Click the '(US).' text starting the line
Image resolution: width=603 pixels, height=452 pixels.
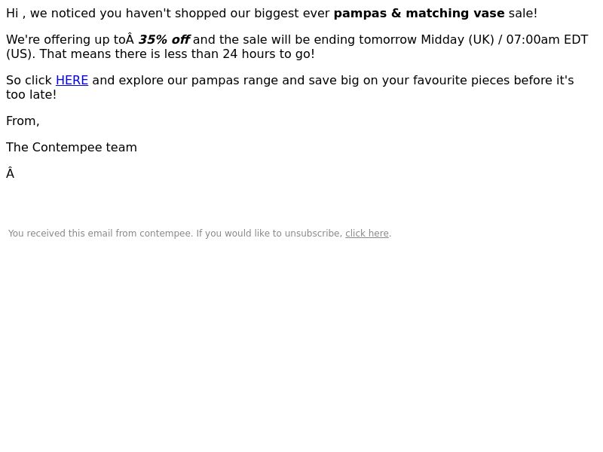pyautogui.click(x=21, y=54)
